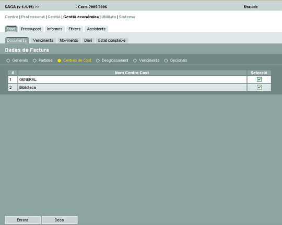Save with the Desa button
The height and width of the screenshot is (225, 282).
tap(60, 220)
